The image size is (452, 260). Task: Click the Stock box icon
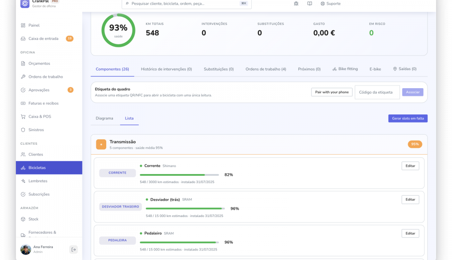(x=23, y=219)
